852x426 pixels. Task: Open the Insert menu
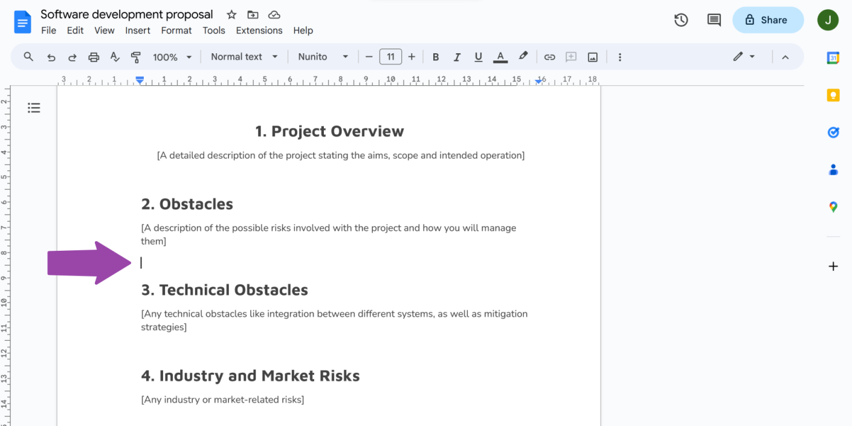click(138, 30)
